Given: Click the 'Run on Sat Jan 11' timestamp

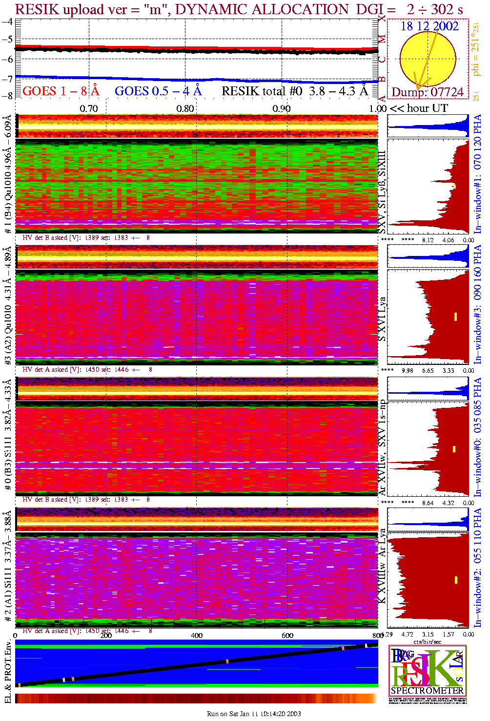Looking at the screenshot, I should pyautogui.click(x=254, y=714).
